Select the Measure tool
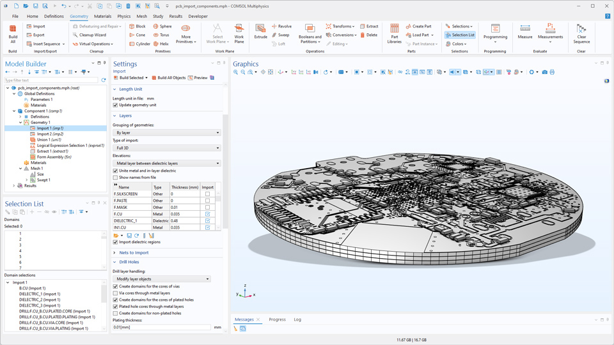This screenshot has width=614, height=345. coord(524,32)
